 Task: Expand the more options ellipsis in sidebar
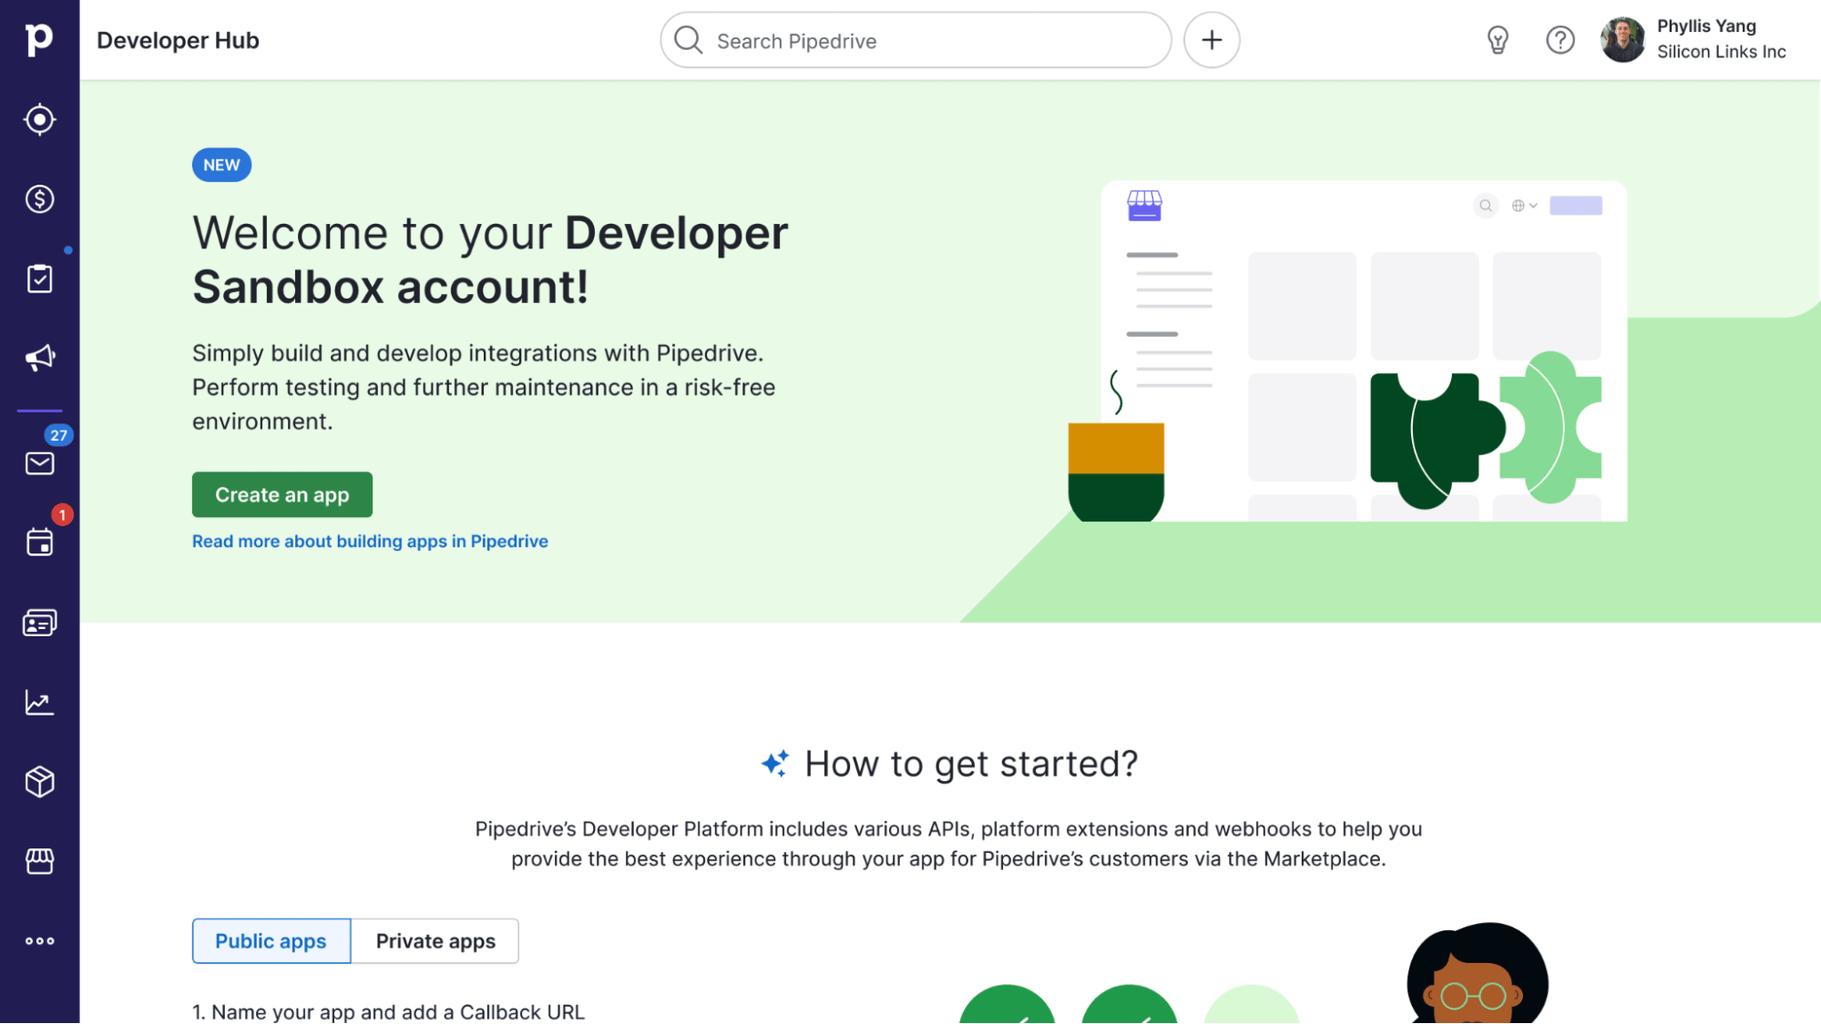click(x=40, y=940)
